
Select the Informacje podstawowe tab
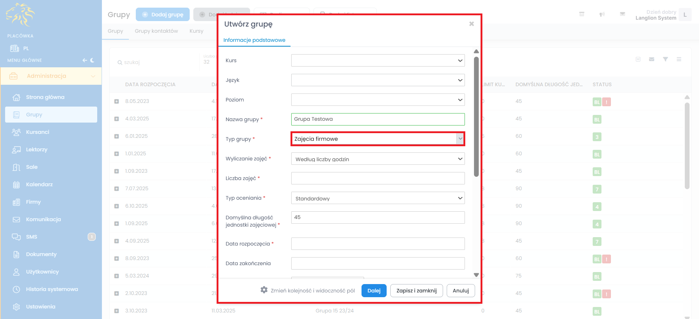pyautogui.click(x=254, y=40)
